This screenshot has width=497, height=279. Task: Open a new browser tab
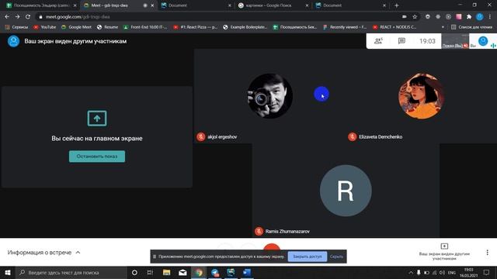pos(397,5)
